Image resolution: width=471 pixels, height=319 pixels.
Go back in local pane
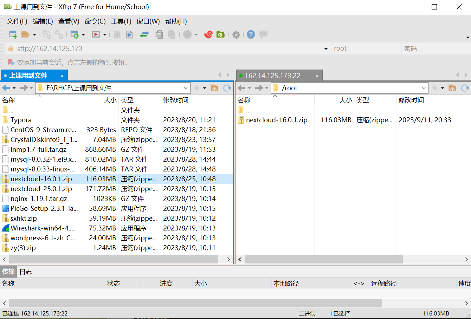tap(6, 88)
